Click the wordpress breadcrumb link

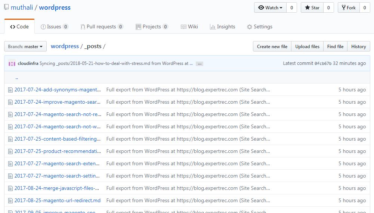coord(65,46)
